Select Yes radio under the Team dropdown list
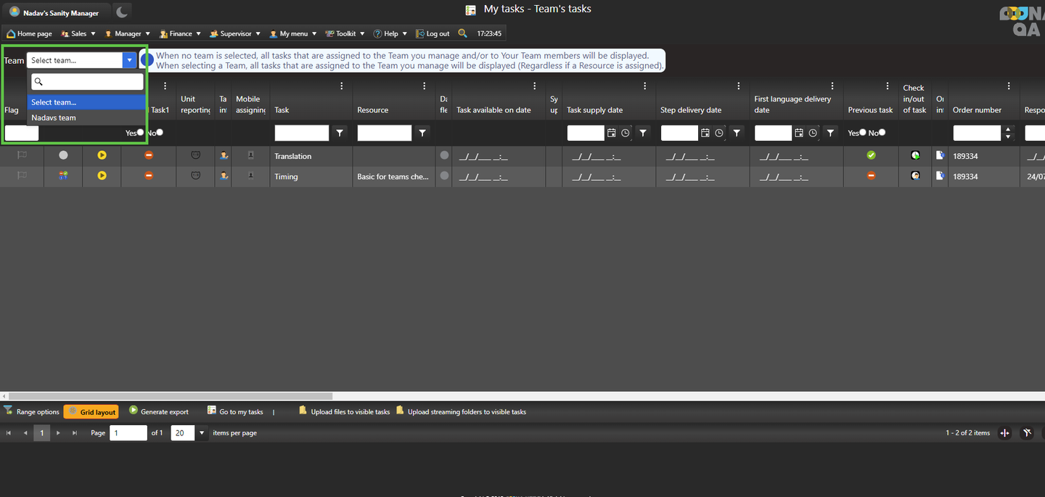 pyautogui.click(x=140, y=133)
